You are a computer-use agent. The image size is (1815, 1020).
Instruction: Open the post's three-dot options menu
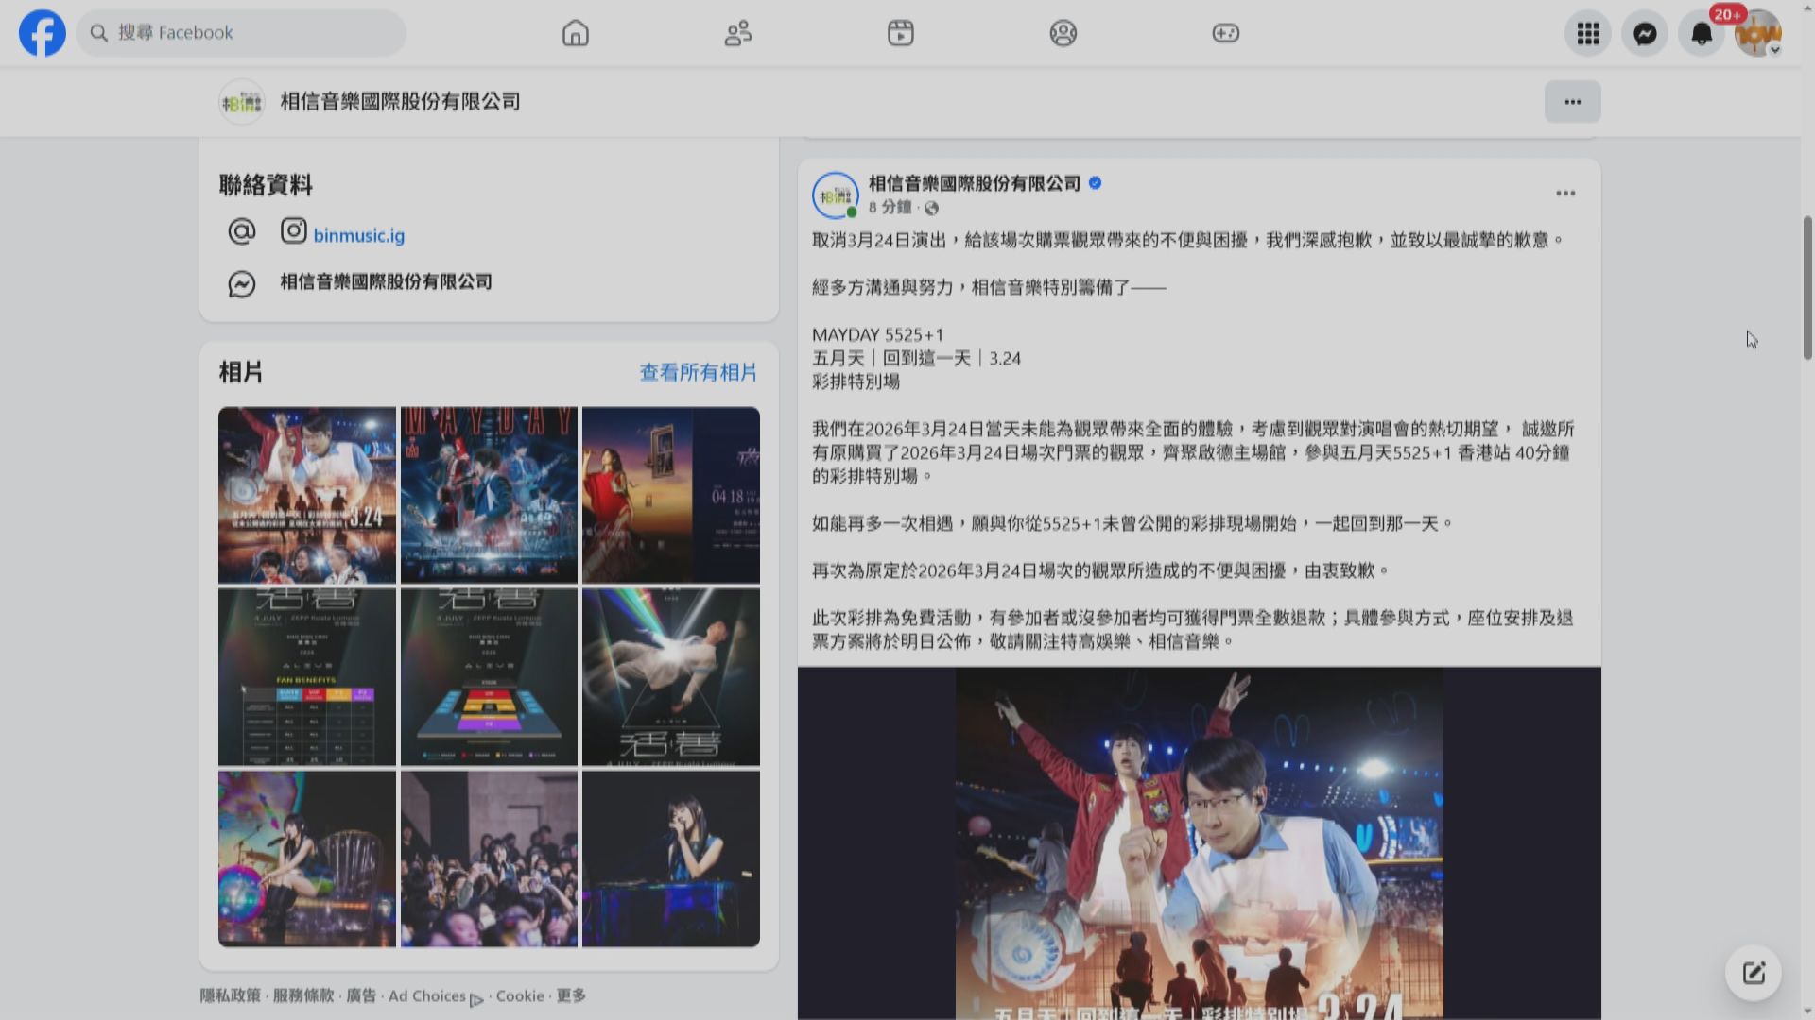click(1565, 194)
